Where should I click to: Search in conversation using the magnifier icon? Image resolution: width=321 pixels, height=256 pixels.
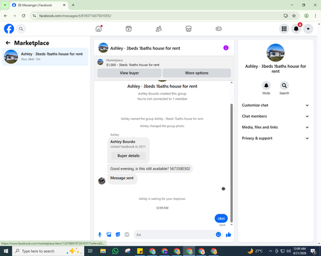(284, 86)
